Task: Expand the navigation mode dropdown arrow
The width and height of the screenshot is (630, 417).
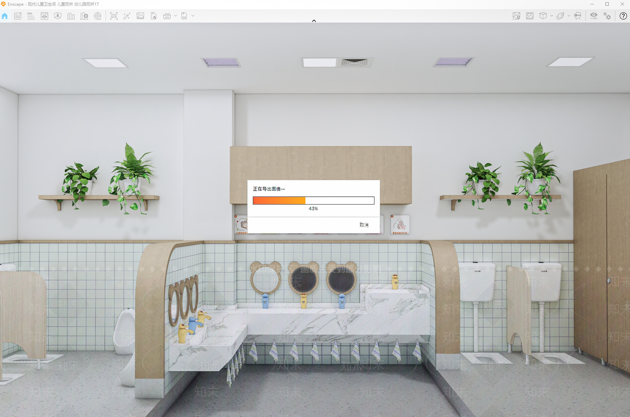Action: pos(569,16)
